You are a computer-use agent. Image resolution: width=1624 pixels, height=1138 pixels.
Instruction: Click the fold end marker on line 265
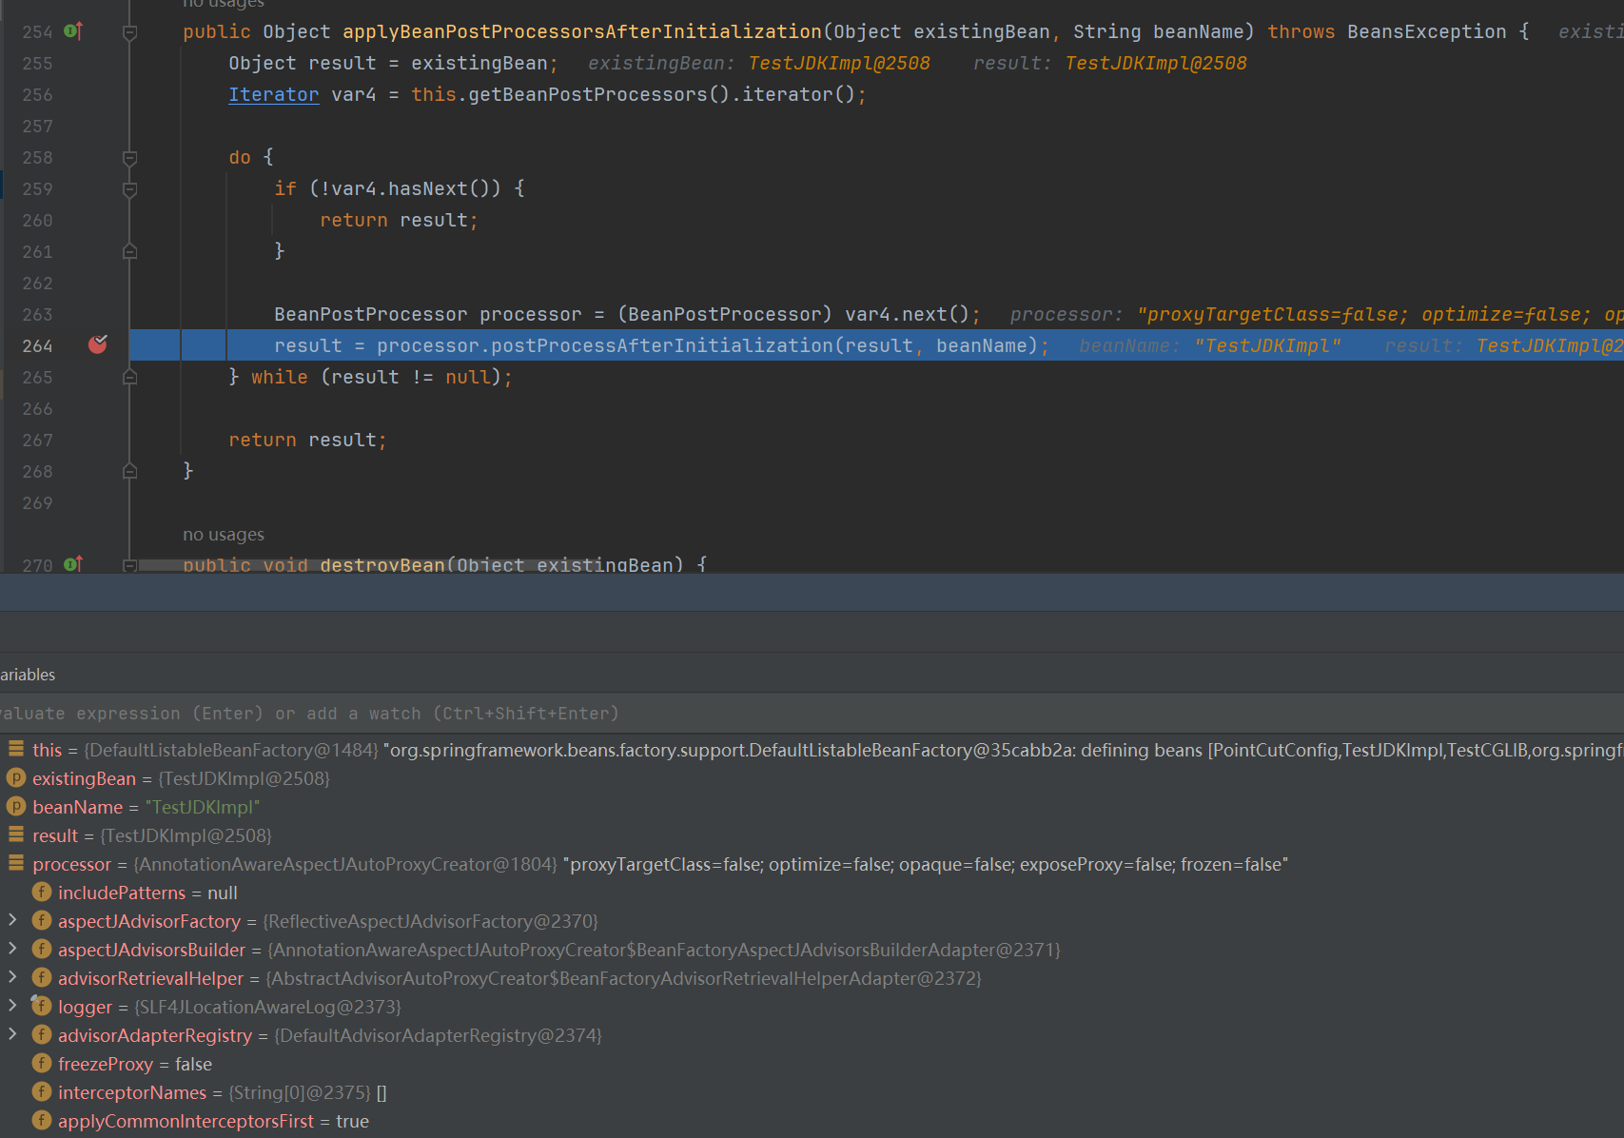pos(130,377)
